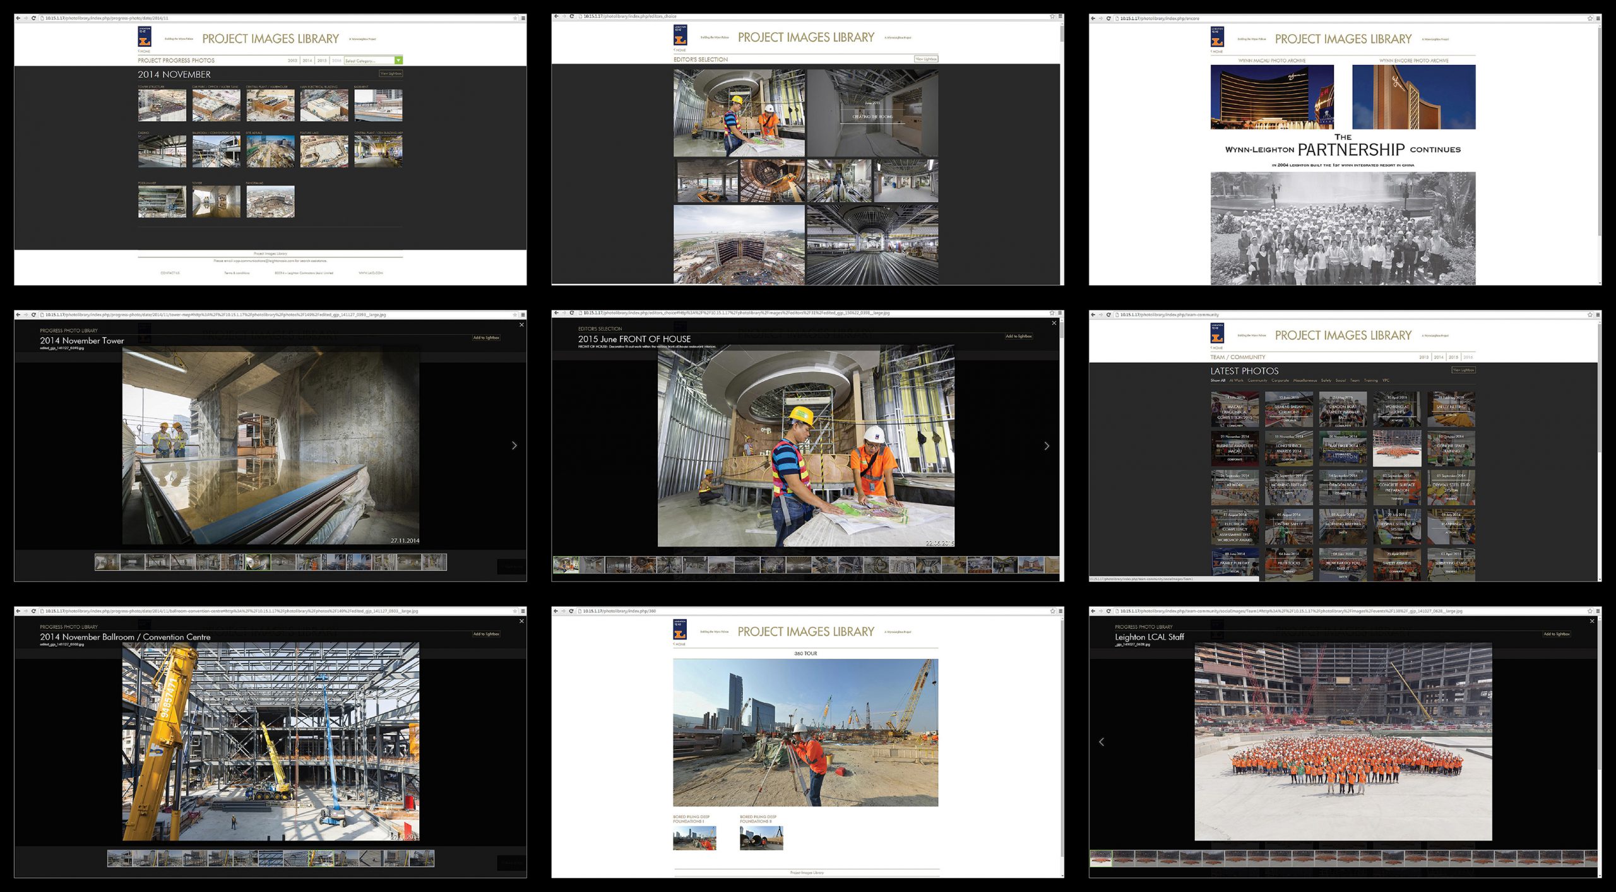Switch to the 2014 year tab in Team / Community

[x=1439, y=357]
